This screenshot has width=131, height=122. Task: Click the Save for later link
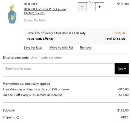pos(33,47)
